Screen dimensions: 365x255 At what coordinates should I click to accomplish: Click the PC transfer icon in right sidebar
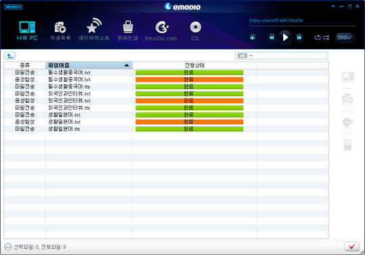point(347,76)
